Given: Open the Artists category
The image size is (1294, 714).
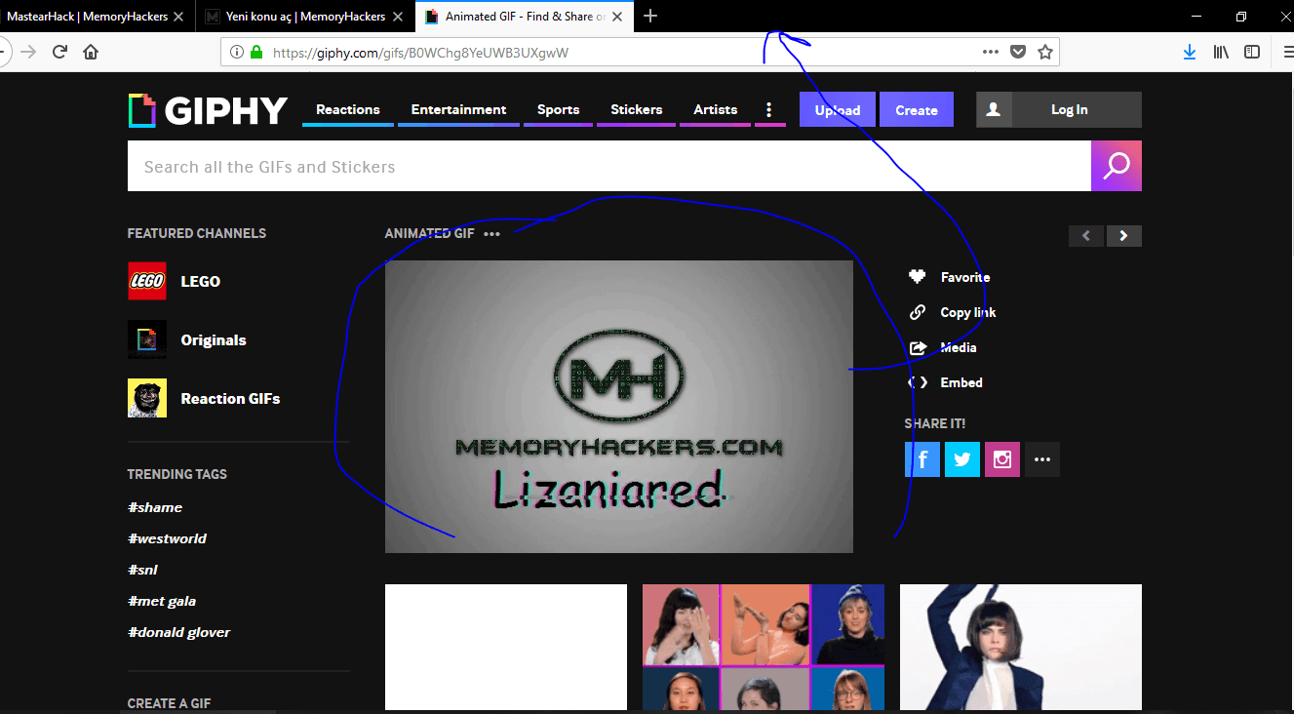Looking at the screenshot, I should 716,109.
